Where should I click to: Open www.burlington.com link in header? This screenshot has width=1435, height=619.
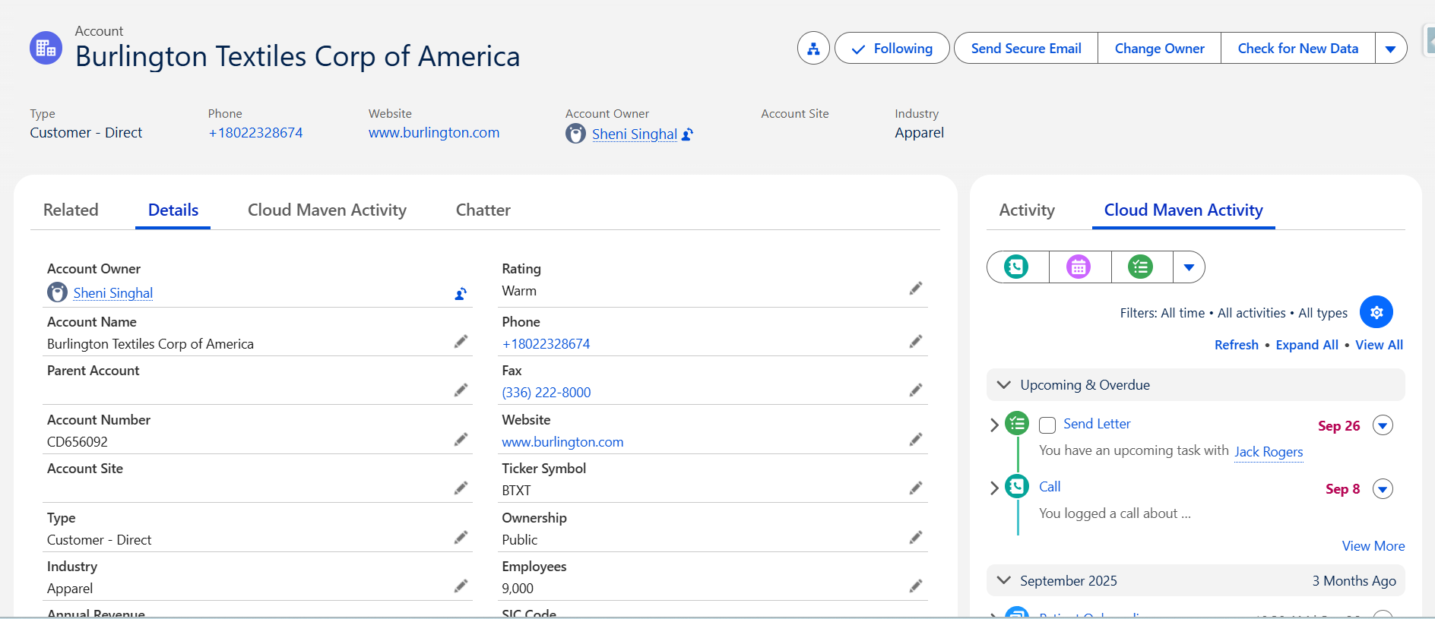coord(434,133)
